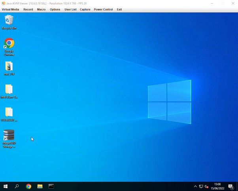Select the Intel Burn Test folder

point(9,89)
